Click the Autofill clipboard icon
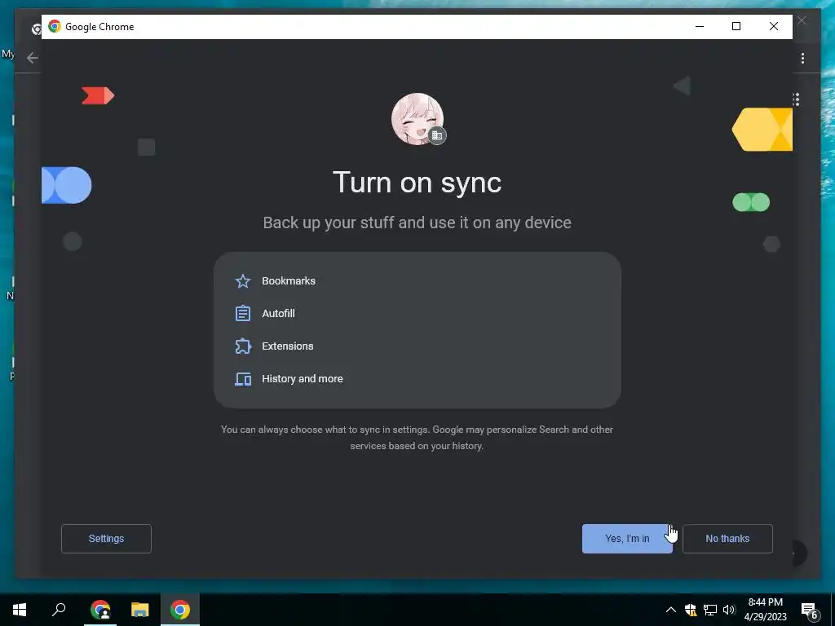 tap(243, 314)
